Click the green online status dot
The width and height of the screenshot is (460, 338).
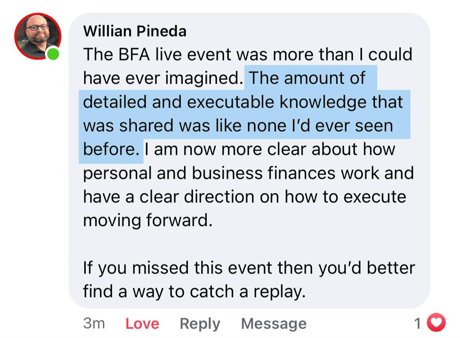[53, 54]
